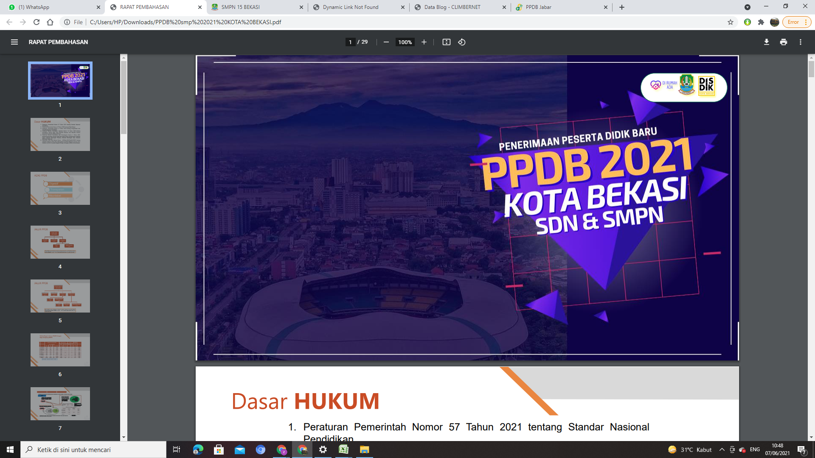Open the tab search dropdown arrow

click(x=747, y=7)
